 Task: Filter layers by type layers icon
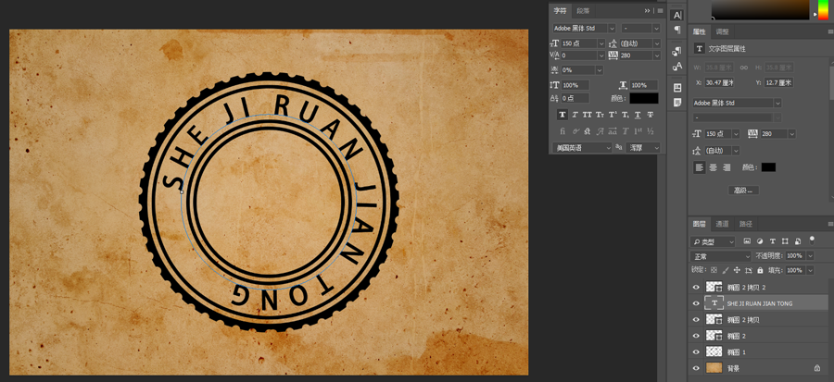pos(772,240)
